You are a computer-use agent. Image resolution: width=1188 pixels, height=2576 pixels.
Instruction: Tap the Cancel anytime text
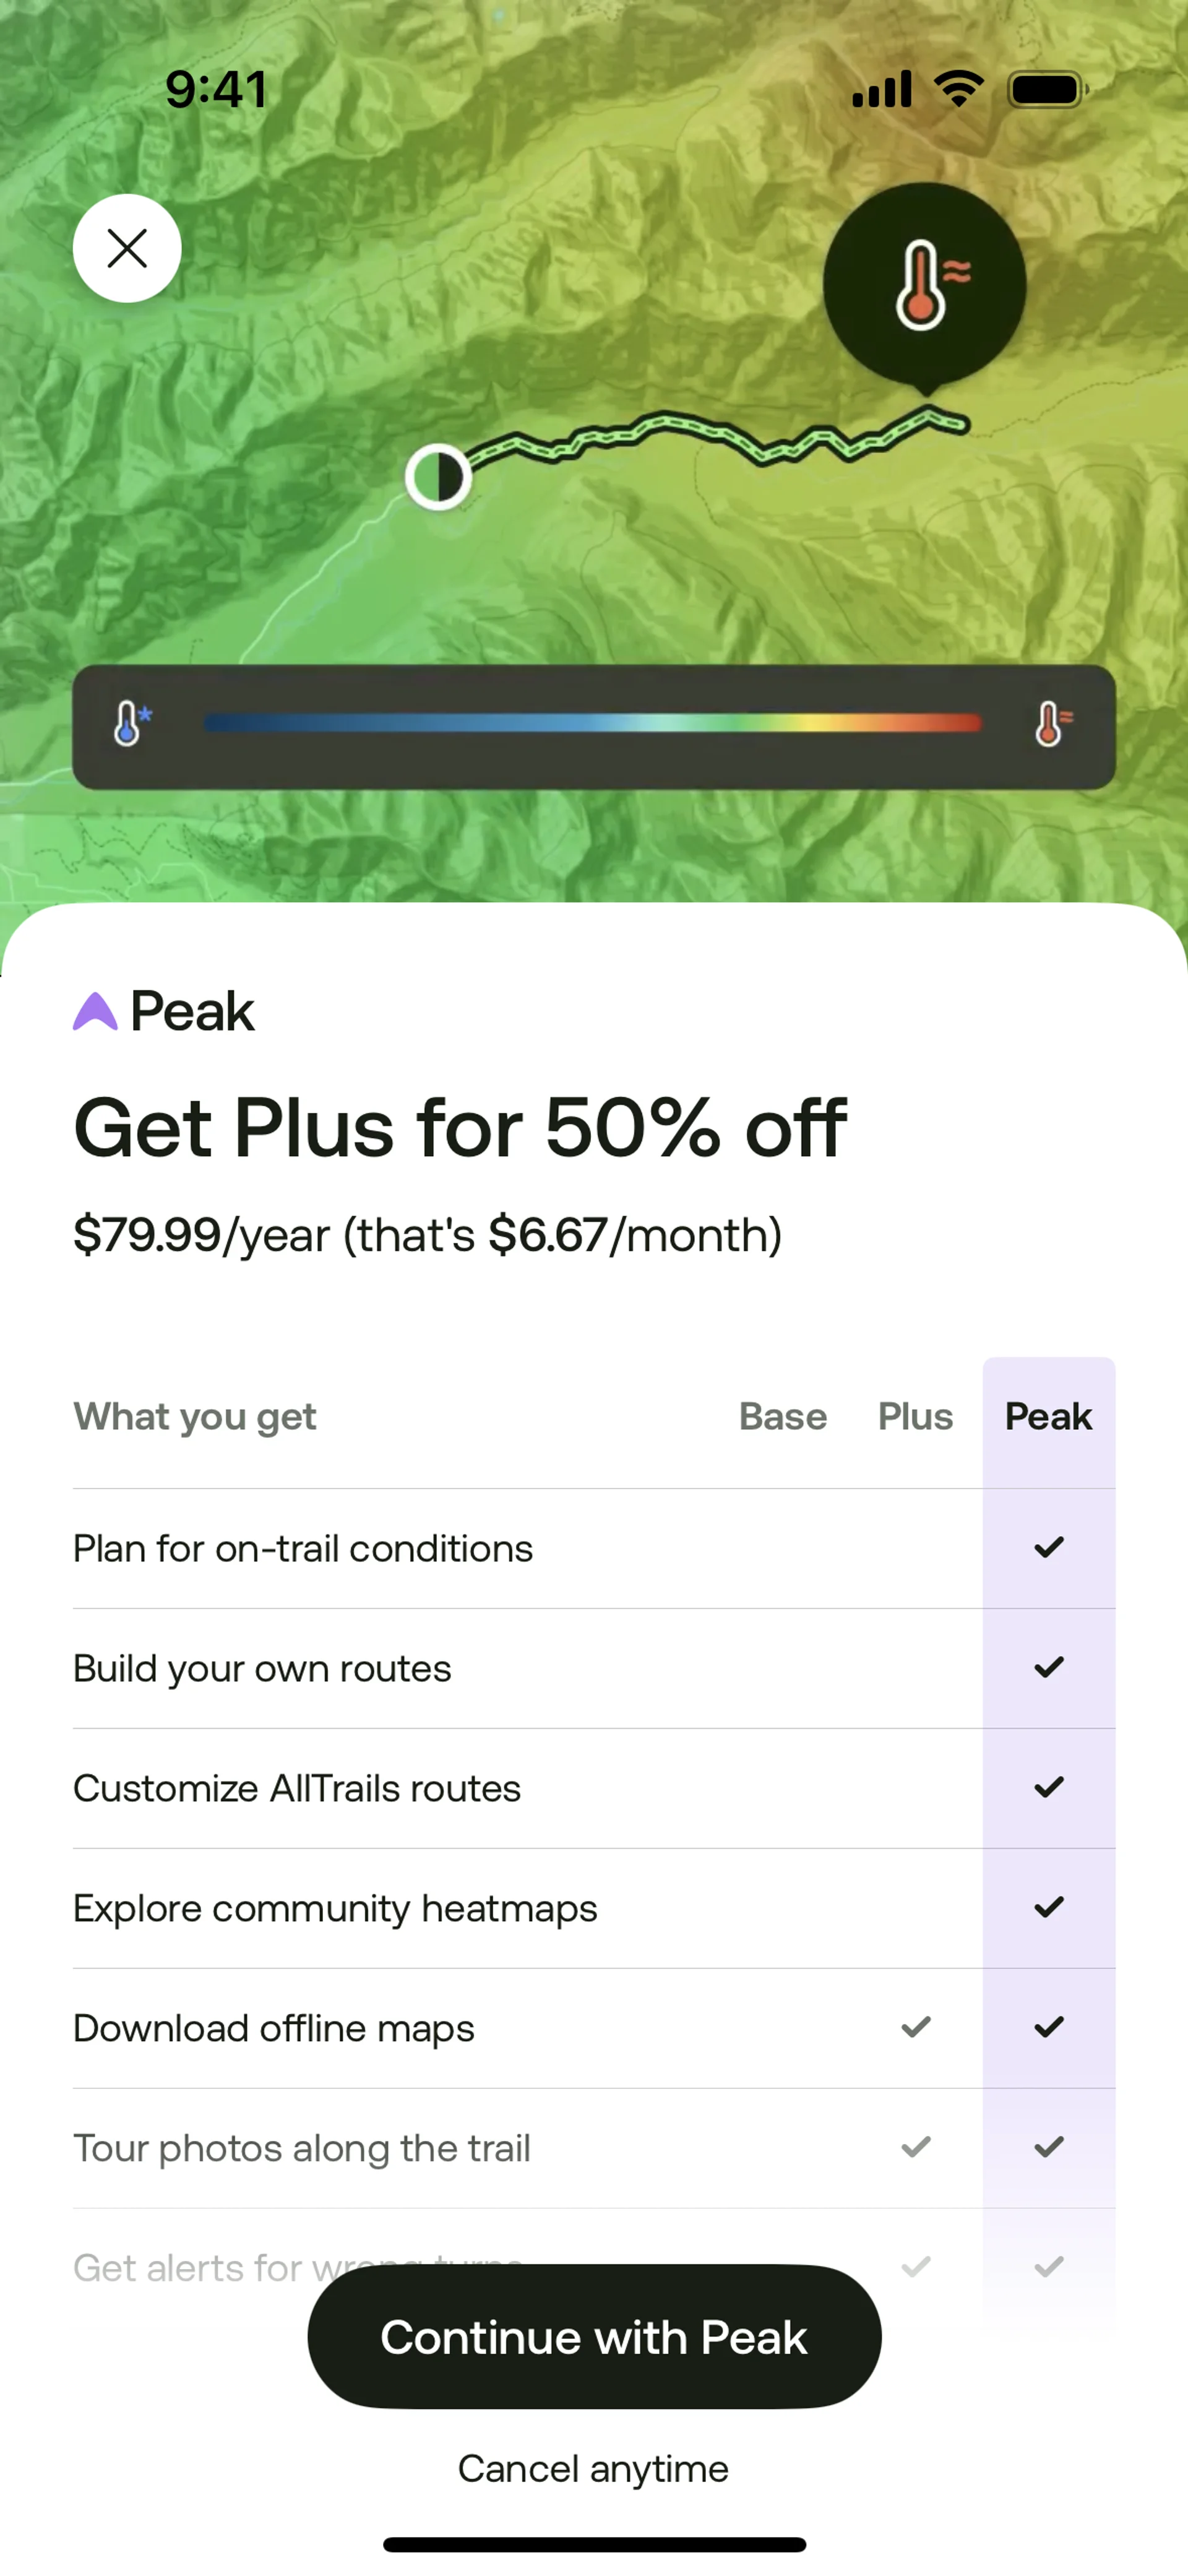(593, 2469)
